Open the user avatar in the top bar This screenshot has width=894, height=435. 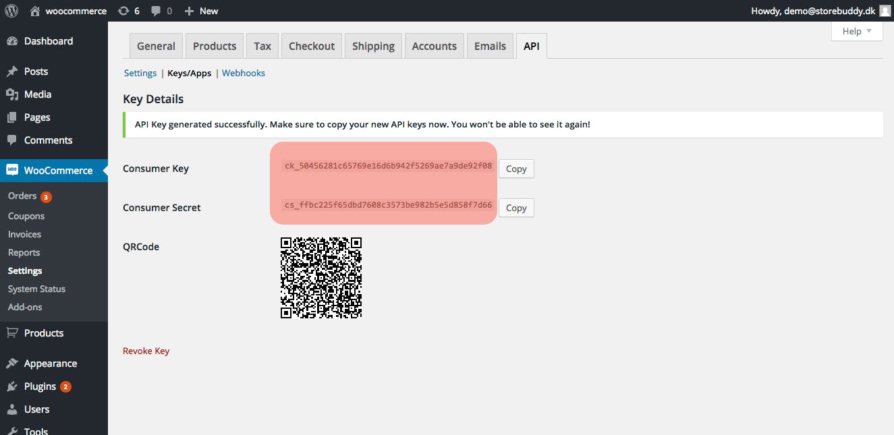[x=885, y=11]
